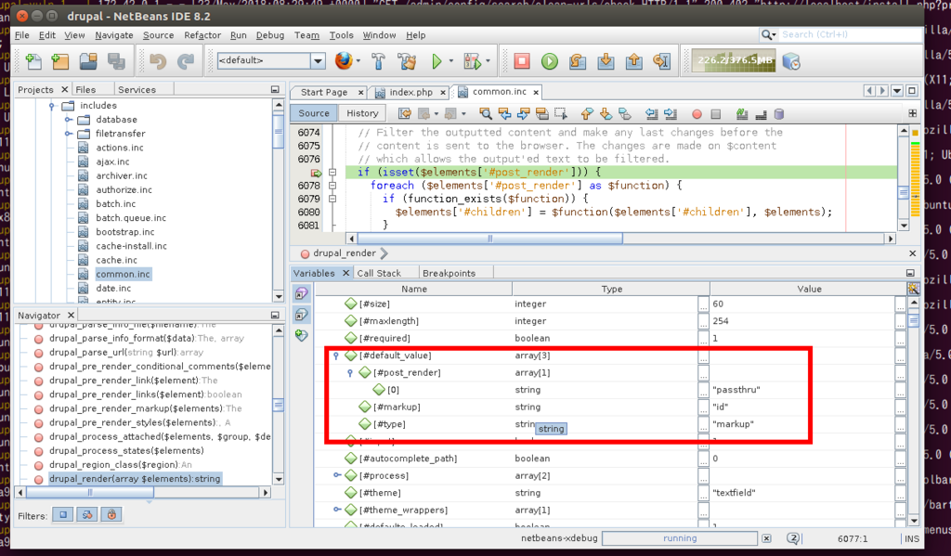The height and width of the screenshot is (556, 951).
Task: Click the Build Project hammer icon
Action: tap(379, 60)
